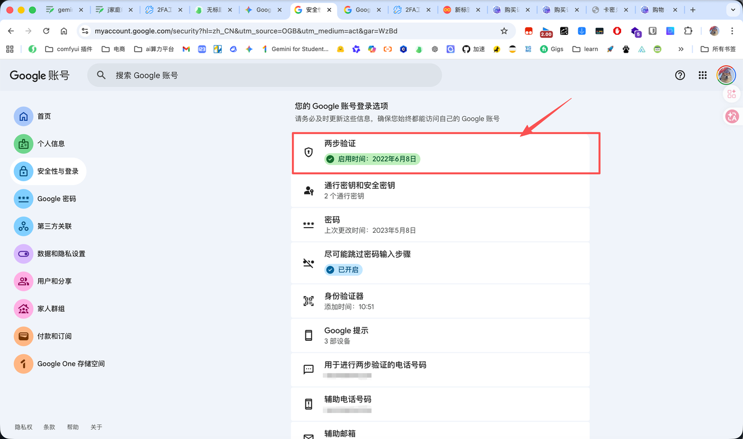743x439 pixels.
Task: Open 付款和订阅 sidebar item
Action: [x=54, y=336]
